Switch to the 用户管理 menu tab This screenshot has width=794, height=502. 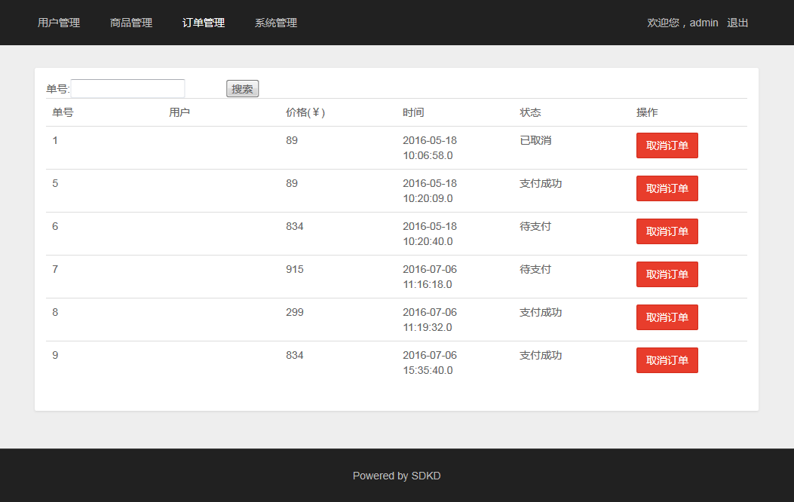pos(59,23)
